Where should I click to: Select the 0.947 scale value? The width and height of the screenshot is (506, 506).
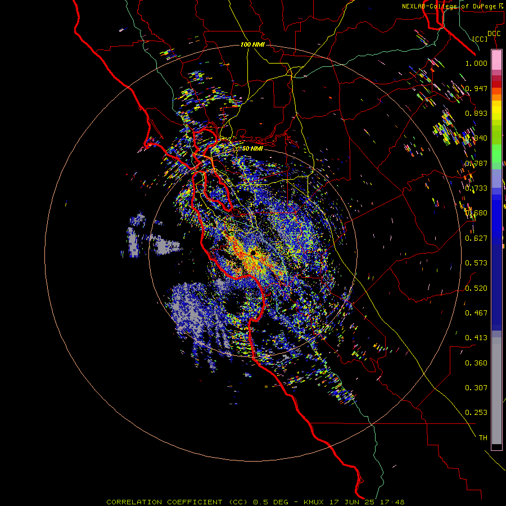pos(476,88)
